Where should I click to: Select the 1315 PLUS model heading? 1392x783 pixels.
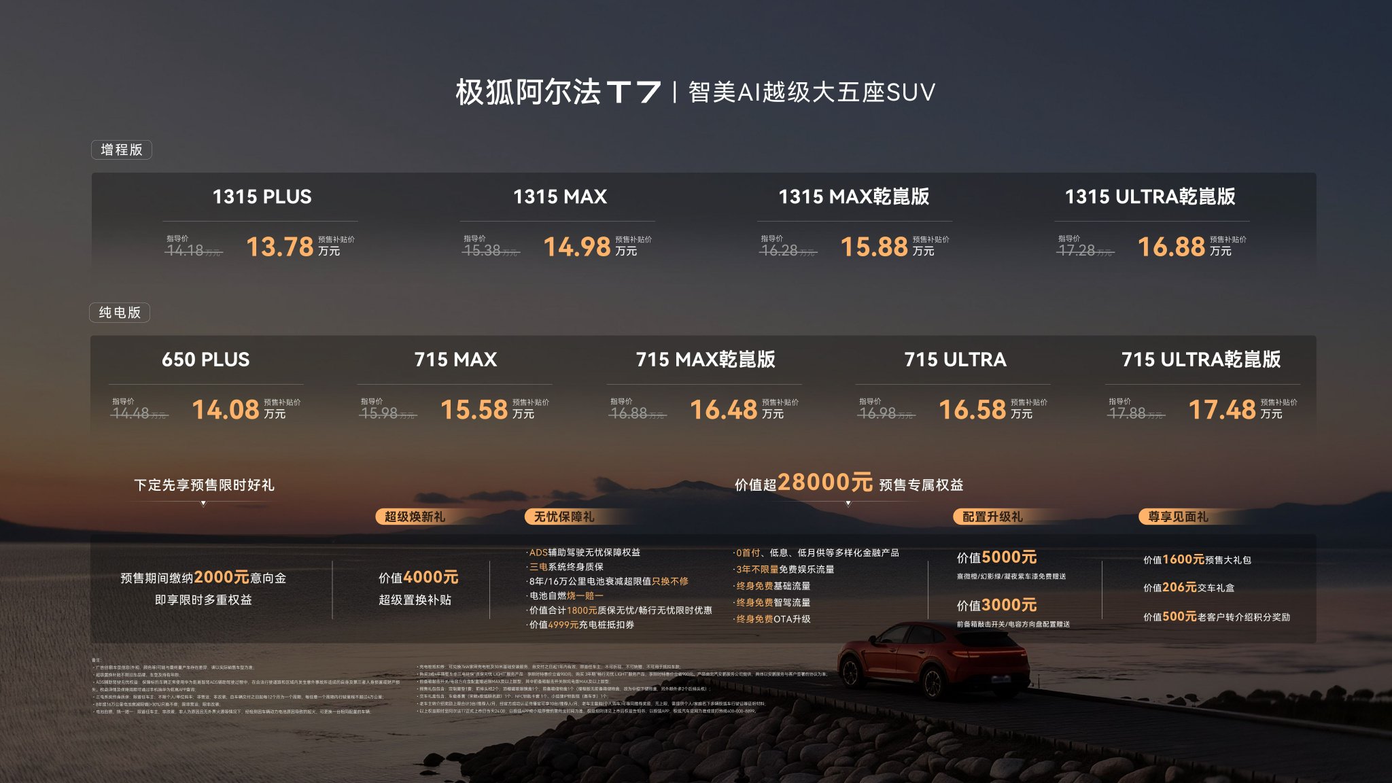click(262, 196)
